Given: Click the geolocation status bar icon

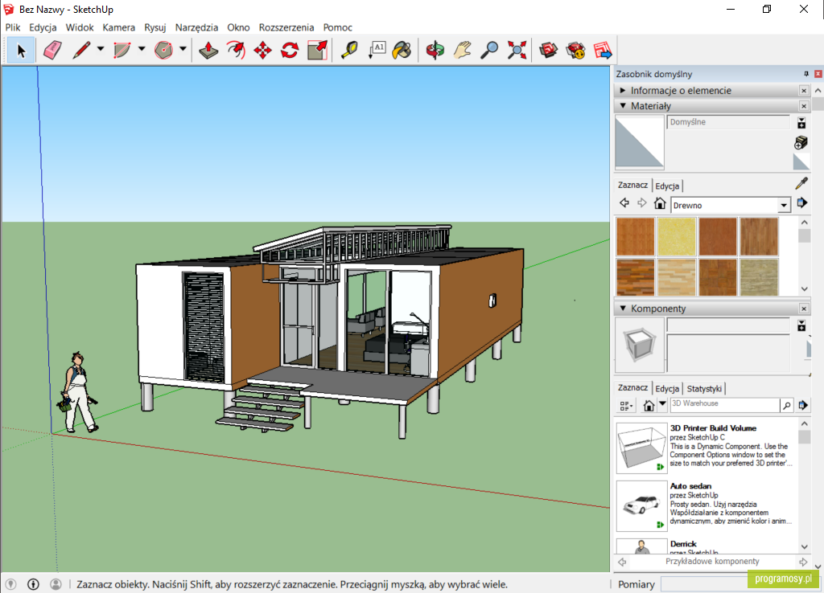Looking at the screenshot, I should [10, 584].
